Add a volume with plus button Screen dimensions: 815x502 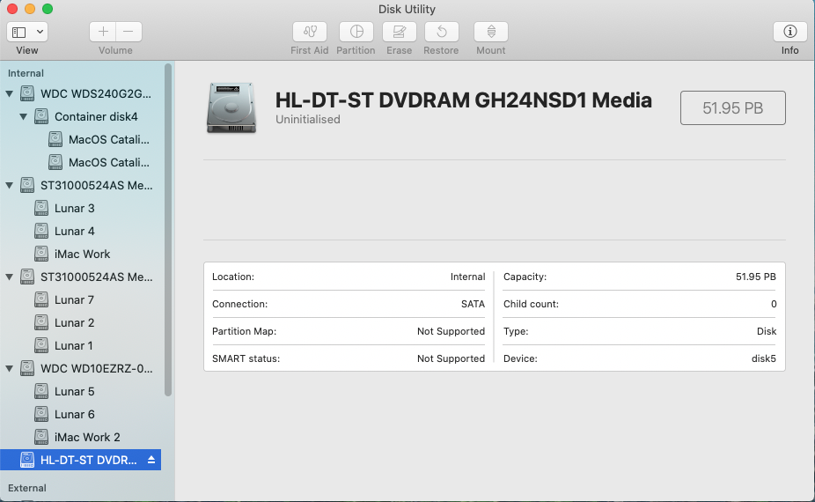point(103,32)
